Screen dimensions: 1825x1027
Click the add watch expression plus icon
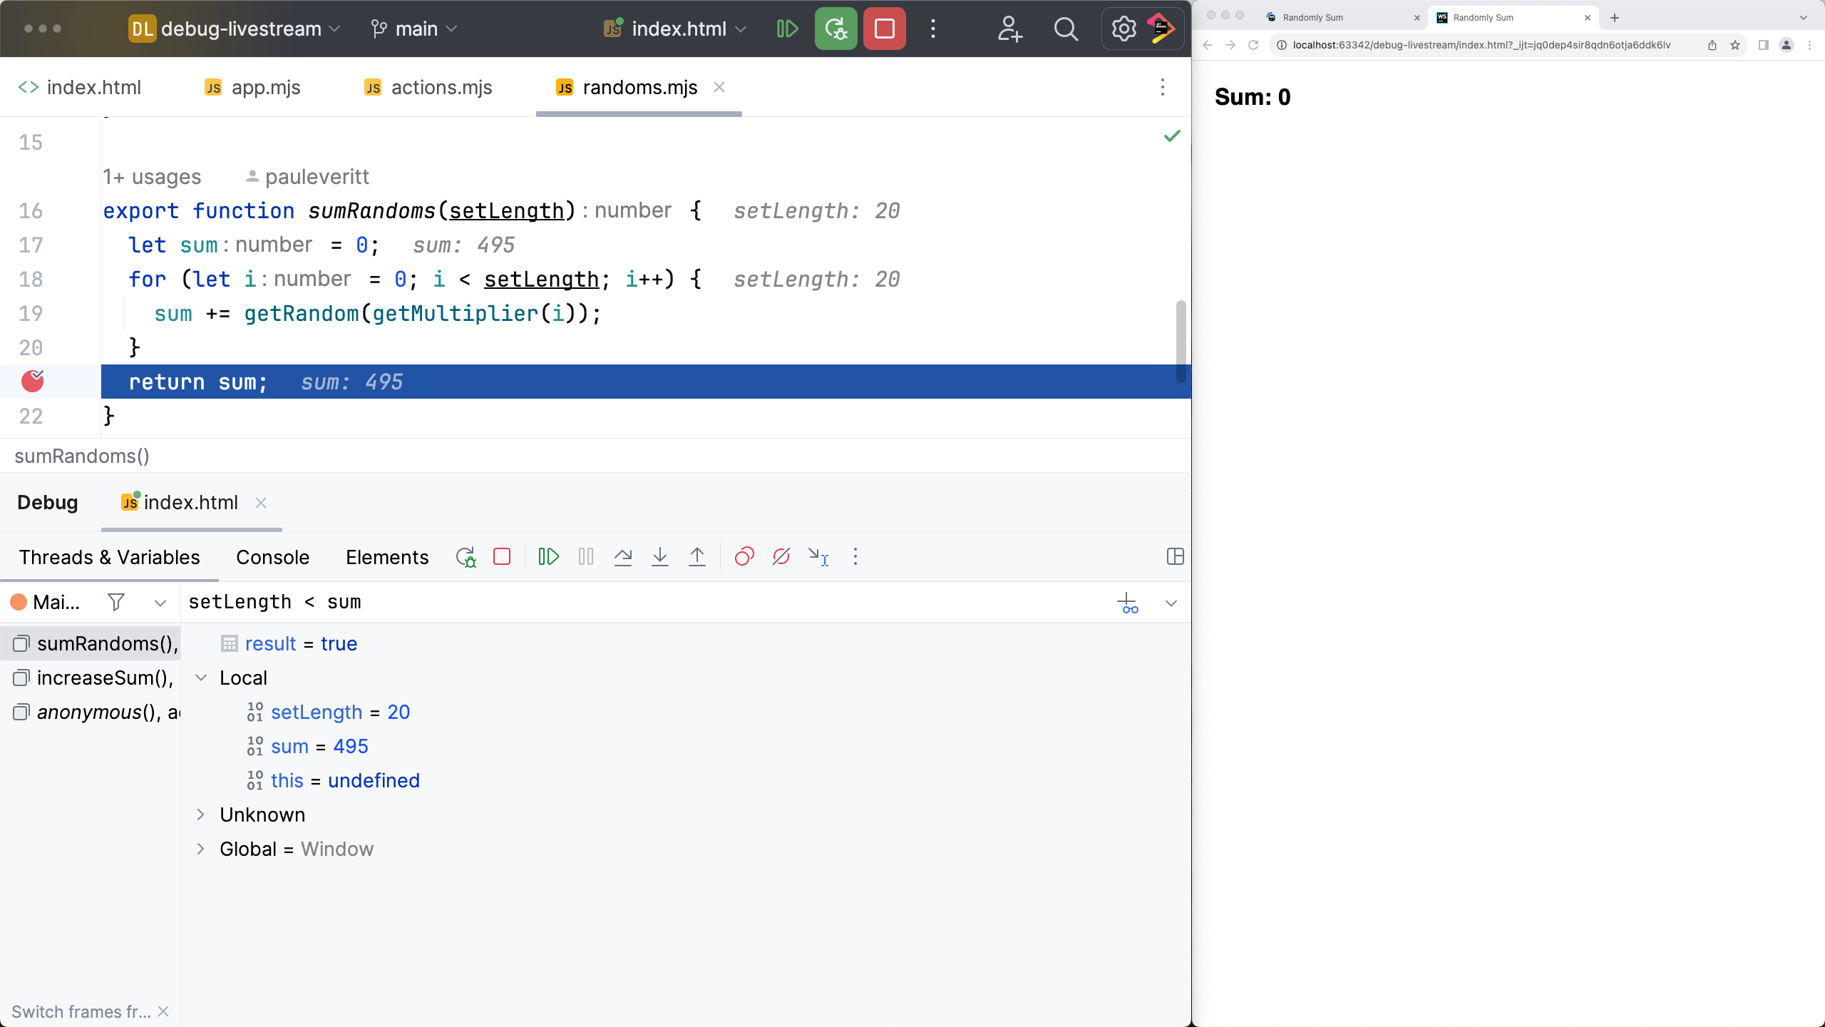pos(1127,602)
